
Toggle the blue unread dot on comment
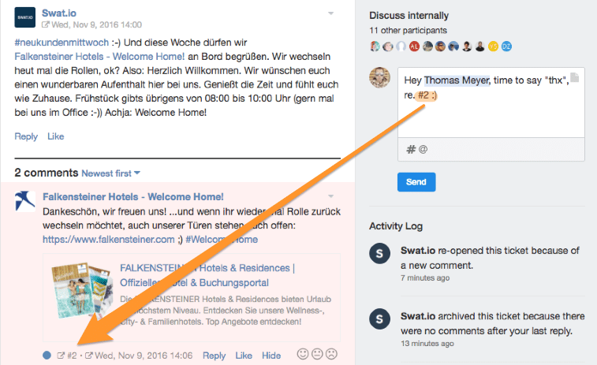(47, 355)
